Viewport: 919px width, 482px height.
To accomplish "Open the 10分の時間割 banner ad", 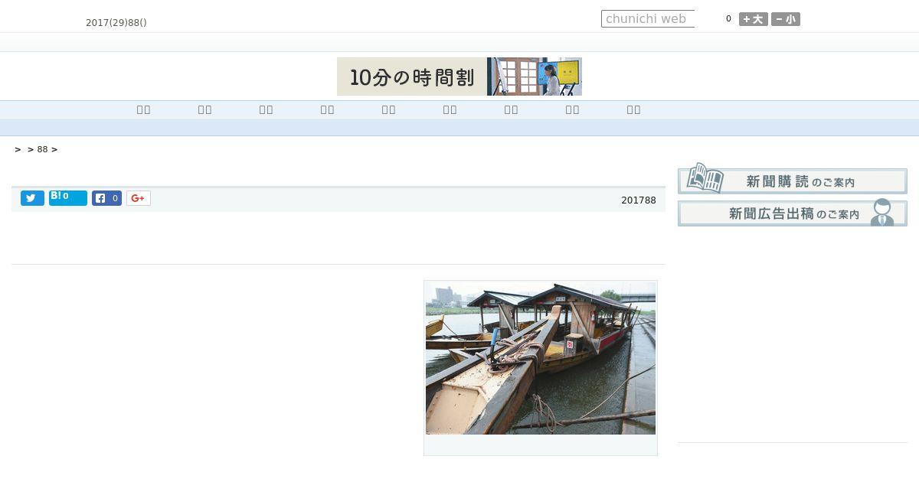I will pyautogui.click(x=459, y=77).
